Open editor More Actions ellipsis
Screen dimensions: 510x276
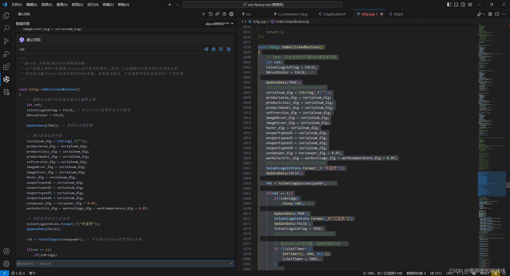(504, 14)
